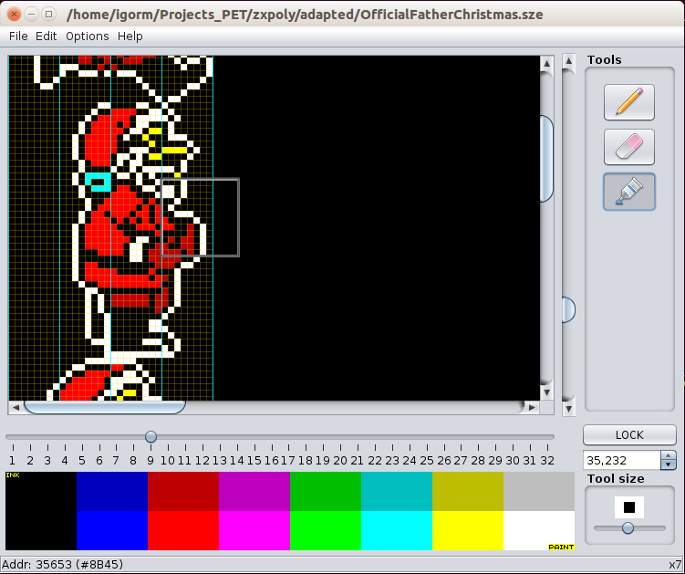The image size is (685, 574).
Task: Pick the bright green color swatch
Action: 326,531
